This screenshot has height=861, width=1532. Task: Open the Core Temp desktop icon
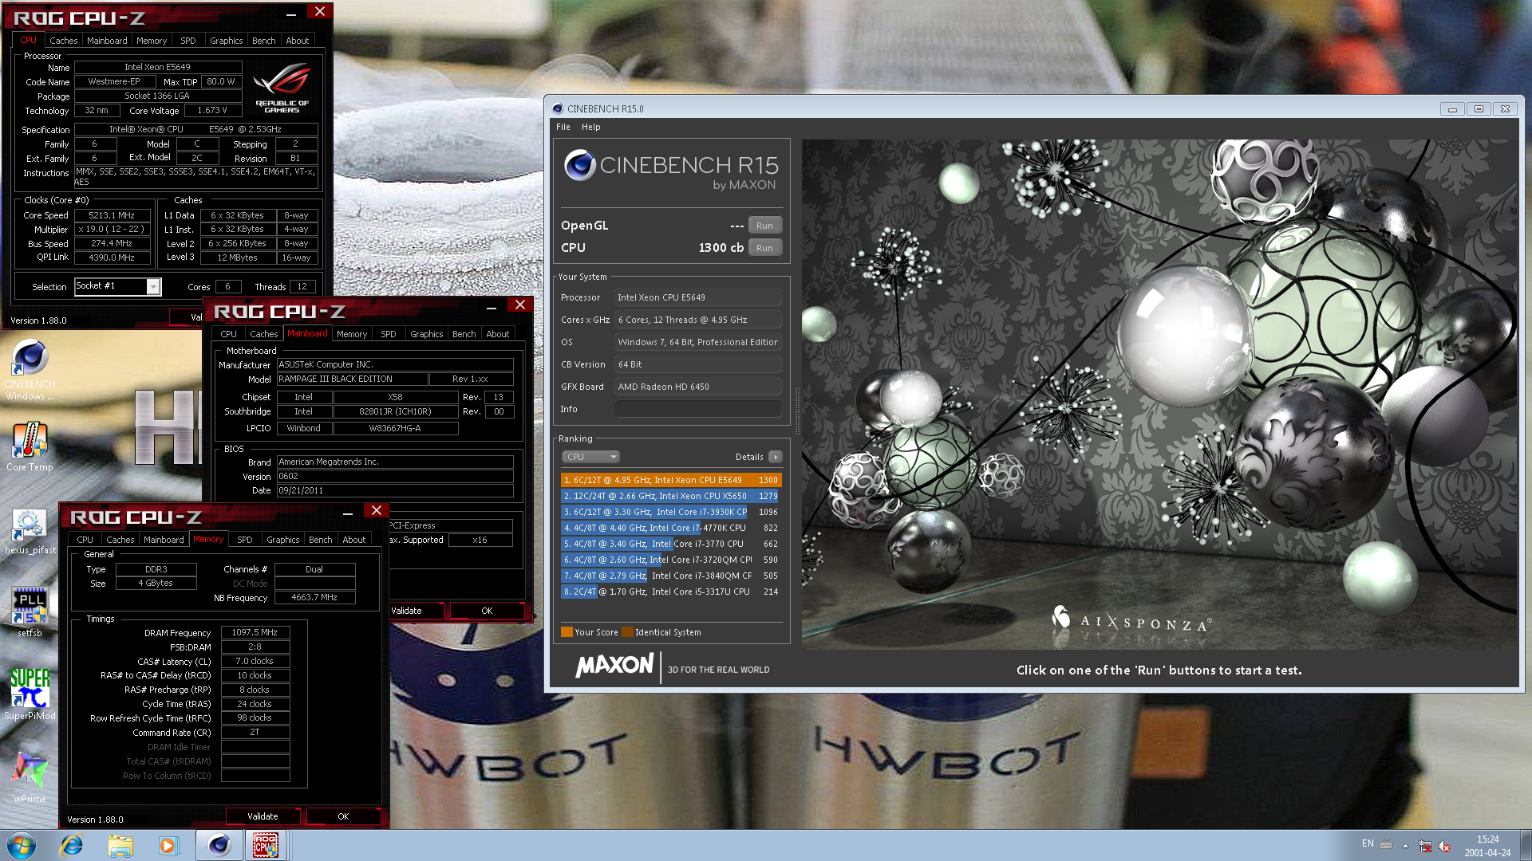pos(30,446)
